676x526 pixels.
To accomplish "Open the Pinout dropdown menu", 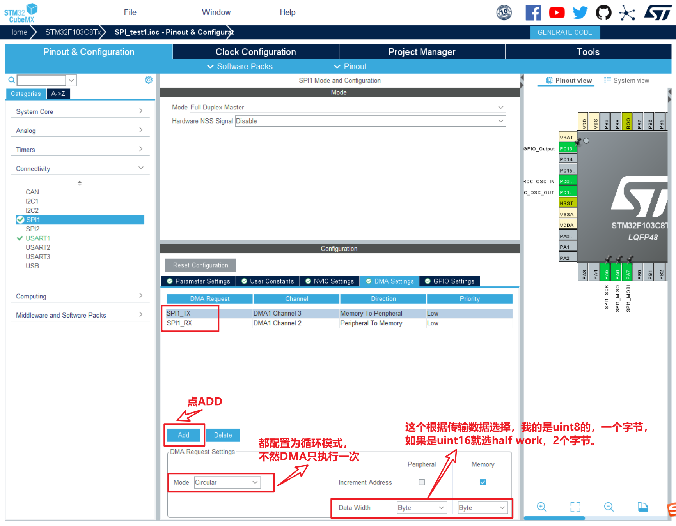I will click(x=350, y=66).
